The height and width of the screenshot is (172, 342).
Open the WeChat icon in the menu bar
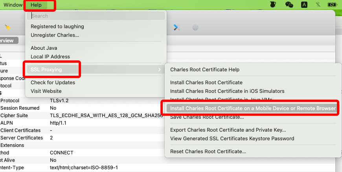[x=289, y=5]
